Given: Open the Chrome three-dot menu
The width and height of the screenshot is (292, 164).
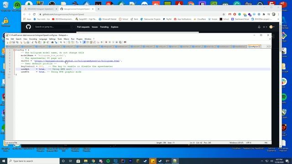Looking at the screenshot, I should click(x=278, y=14).
